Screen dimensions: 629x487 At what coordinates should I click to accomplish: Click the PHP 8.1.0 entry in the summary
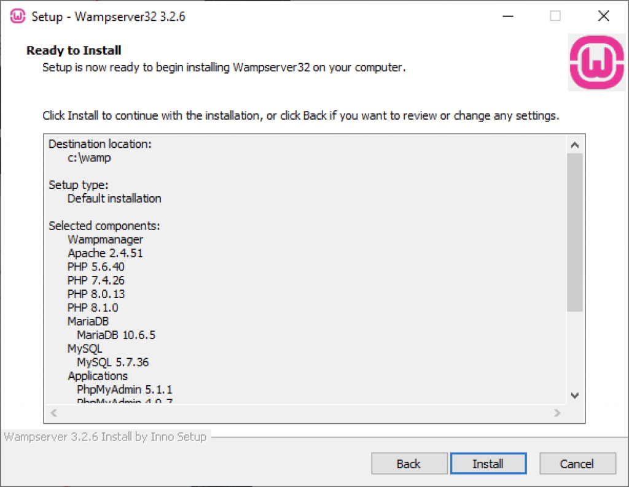pos(93,307)
